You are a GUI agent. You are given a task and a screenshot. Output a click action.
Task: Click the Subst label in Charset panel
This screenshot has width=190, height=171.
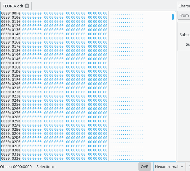(185, 35)
